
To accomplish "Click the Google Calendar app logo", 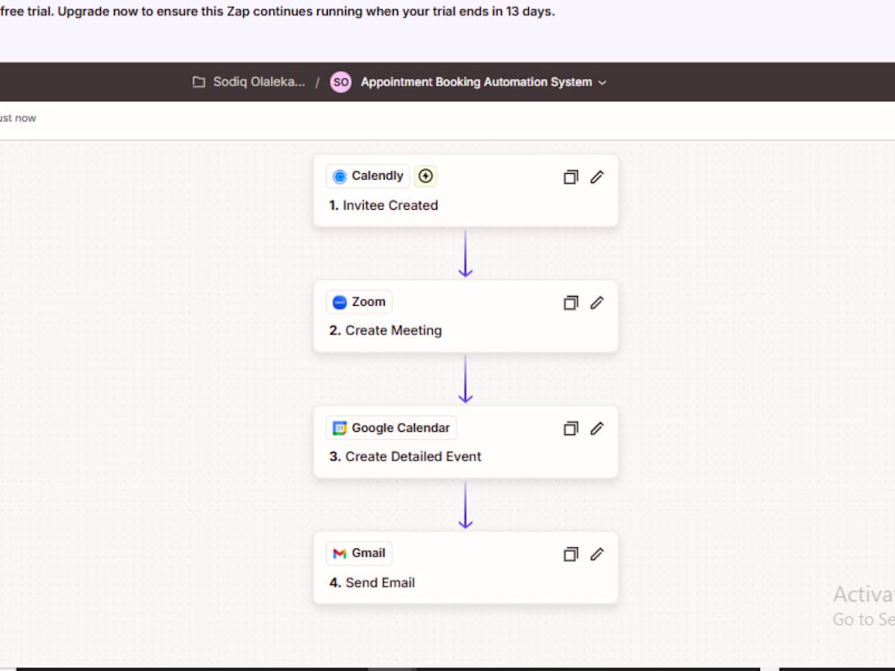I will click(339, 428).
